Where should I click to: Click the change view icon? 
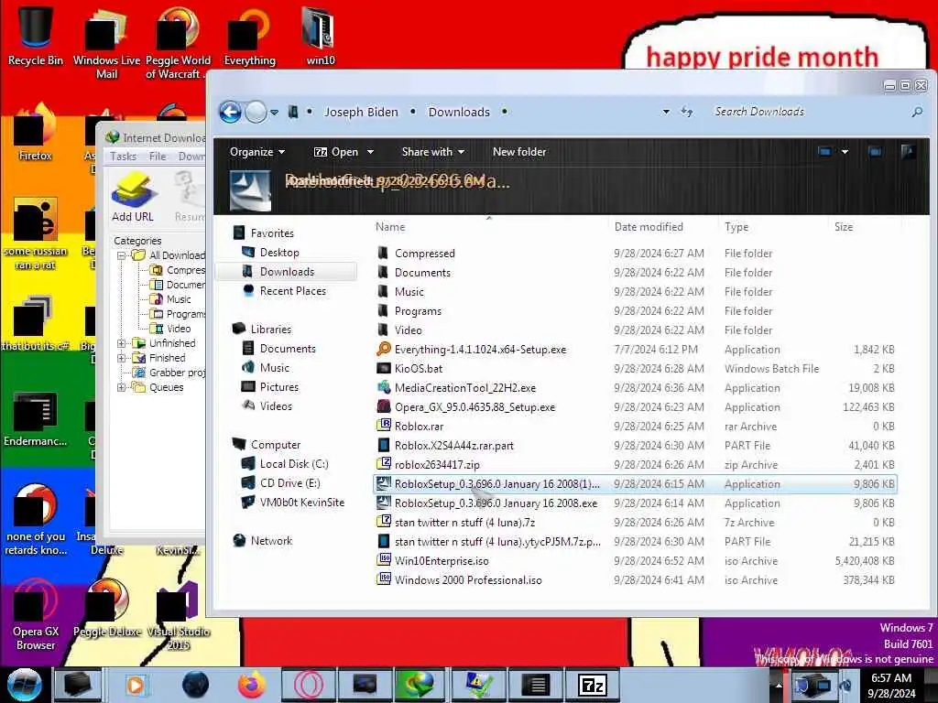(x=824, y=152)
